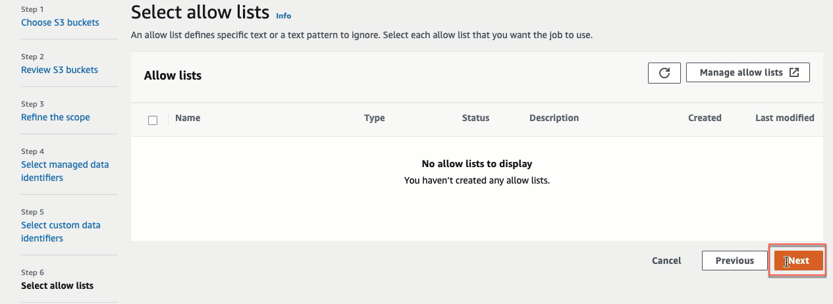
Task: Click the 'You haven't created any allow lists' text
Action: tap(477, 180)
